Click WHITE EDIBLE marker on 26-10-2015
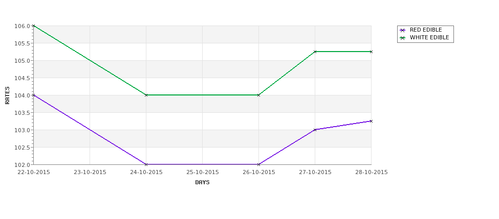 258,95
